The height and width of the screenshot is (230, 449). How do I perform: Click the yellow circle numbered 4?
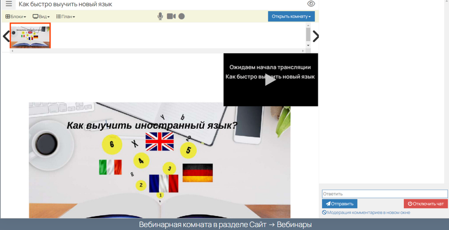point(141,161)
